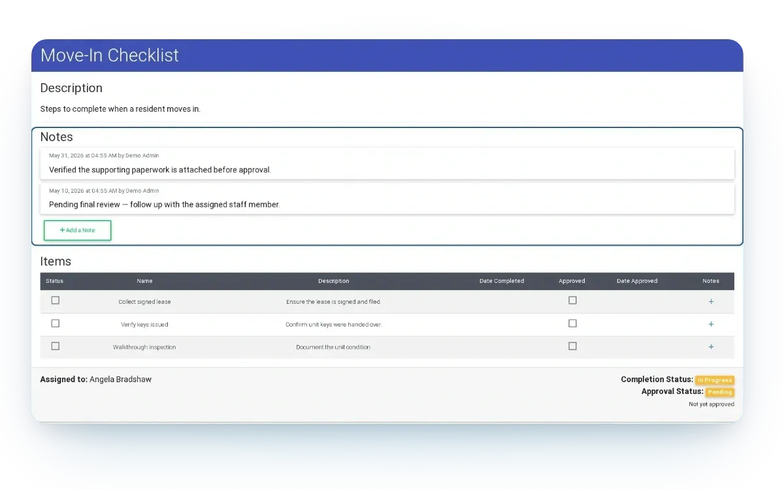Check the status box for Collect signed lease
The width and height of the screenshot is (784, 490).
tap(56, 301)
